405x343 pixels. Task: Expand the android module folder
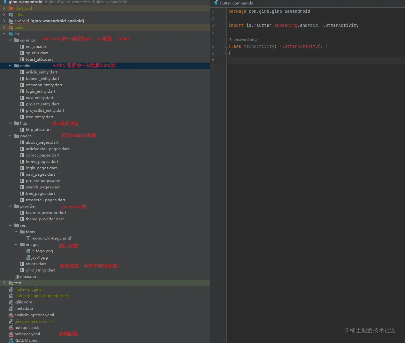tap(4, 21)
